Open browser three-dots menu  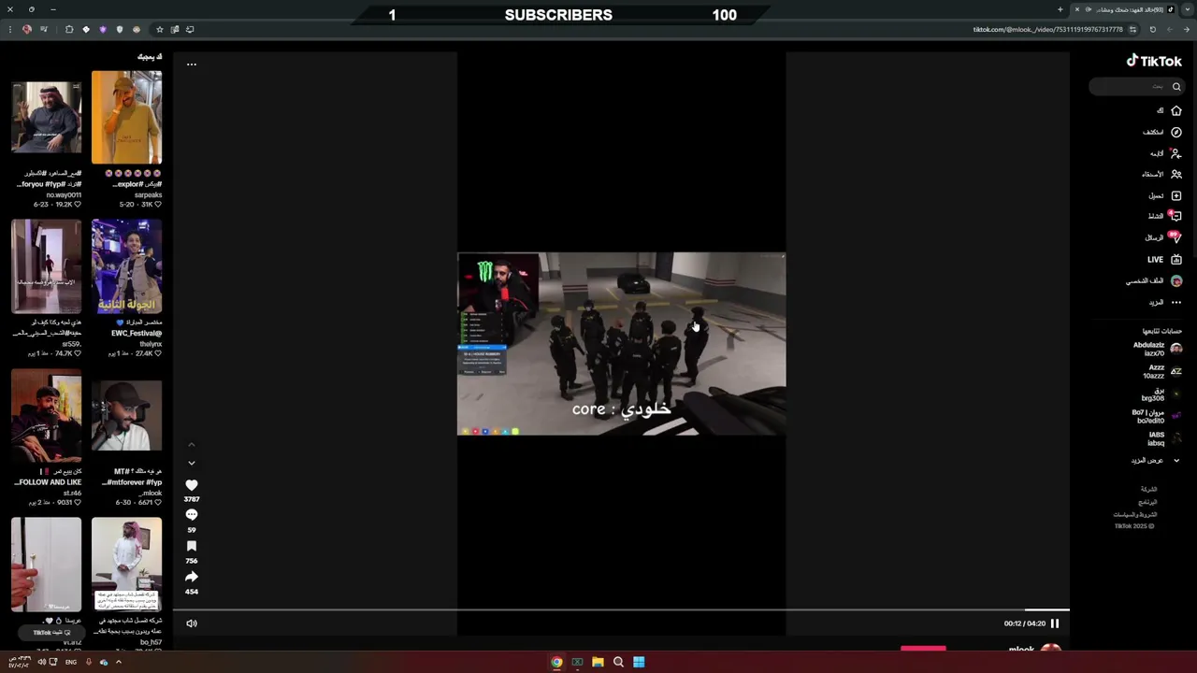pyautogui.click(x=10, y=29)
